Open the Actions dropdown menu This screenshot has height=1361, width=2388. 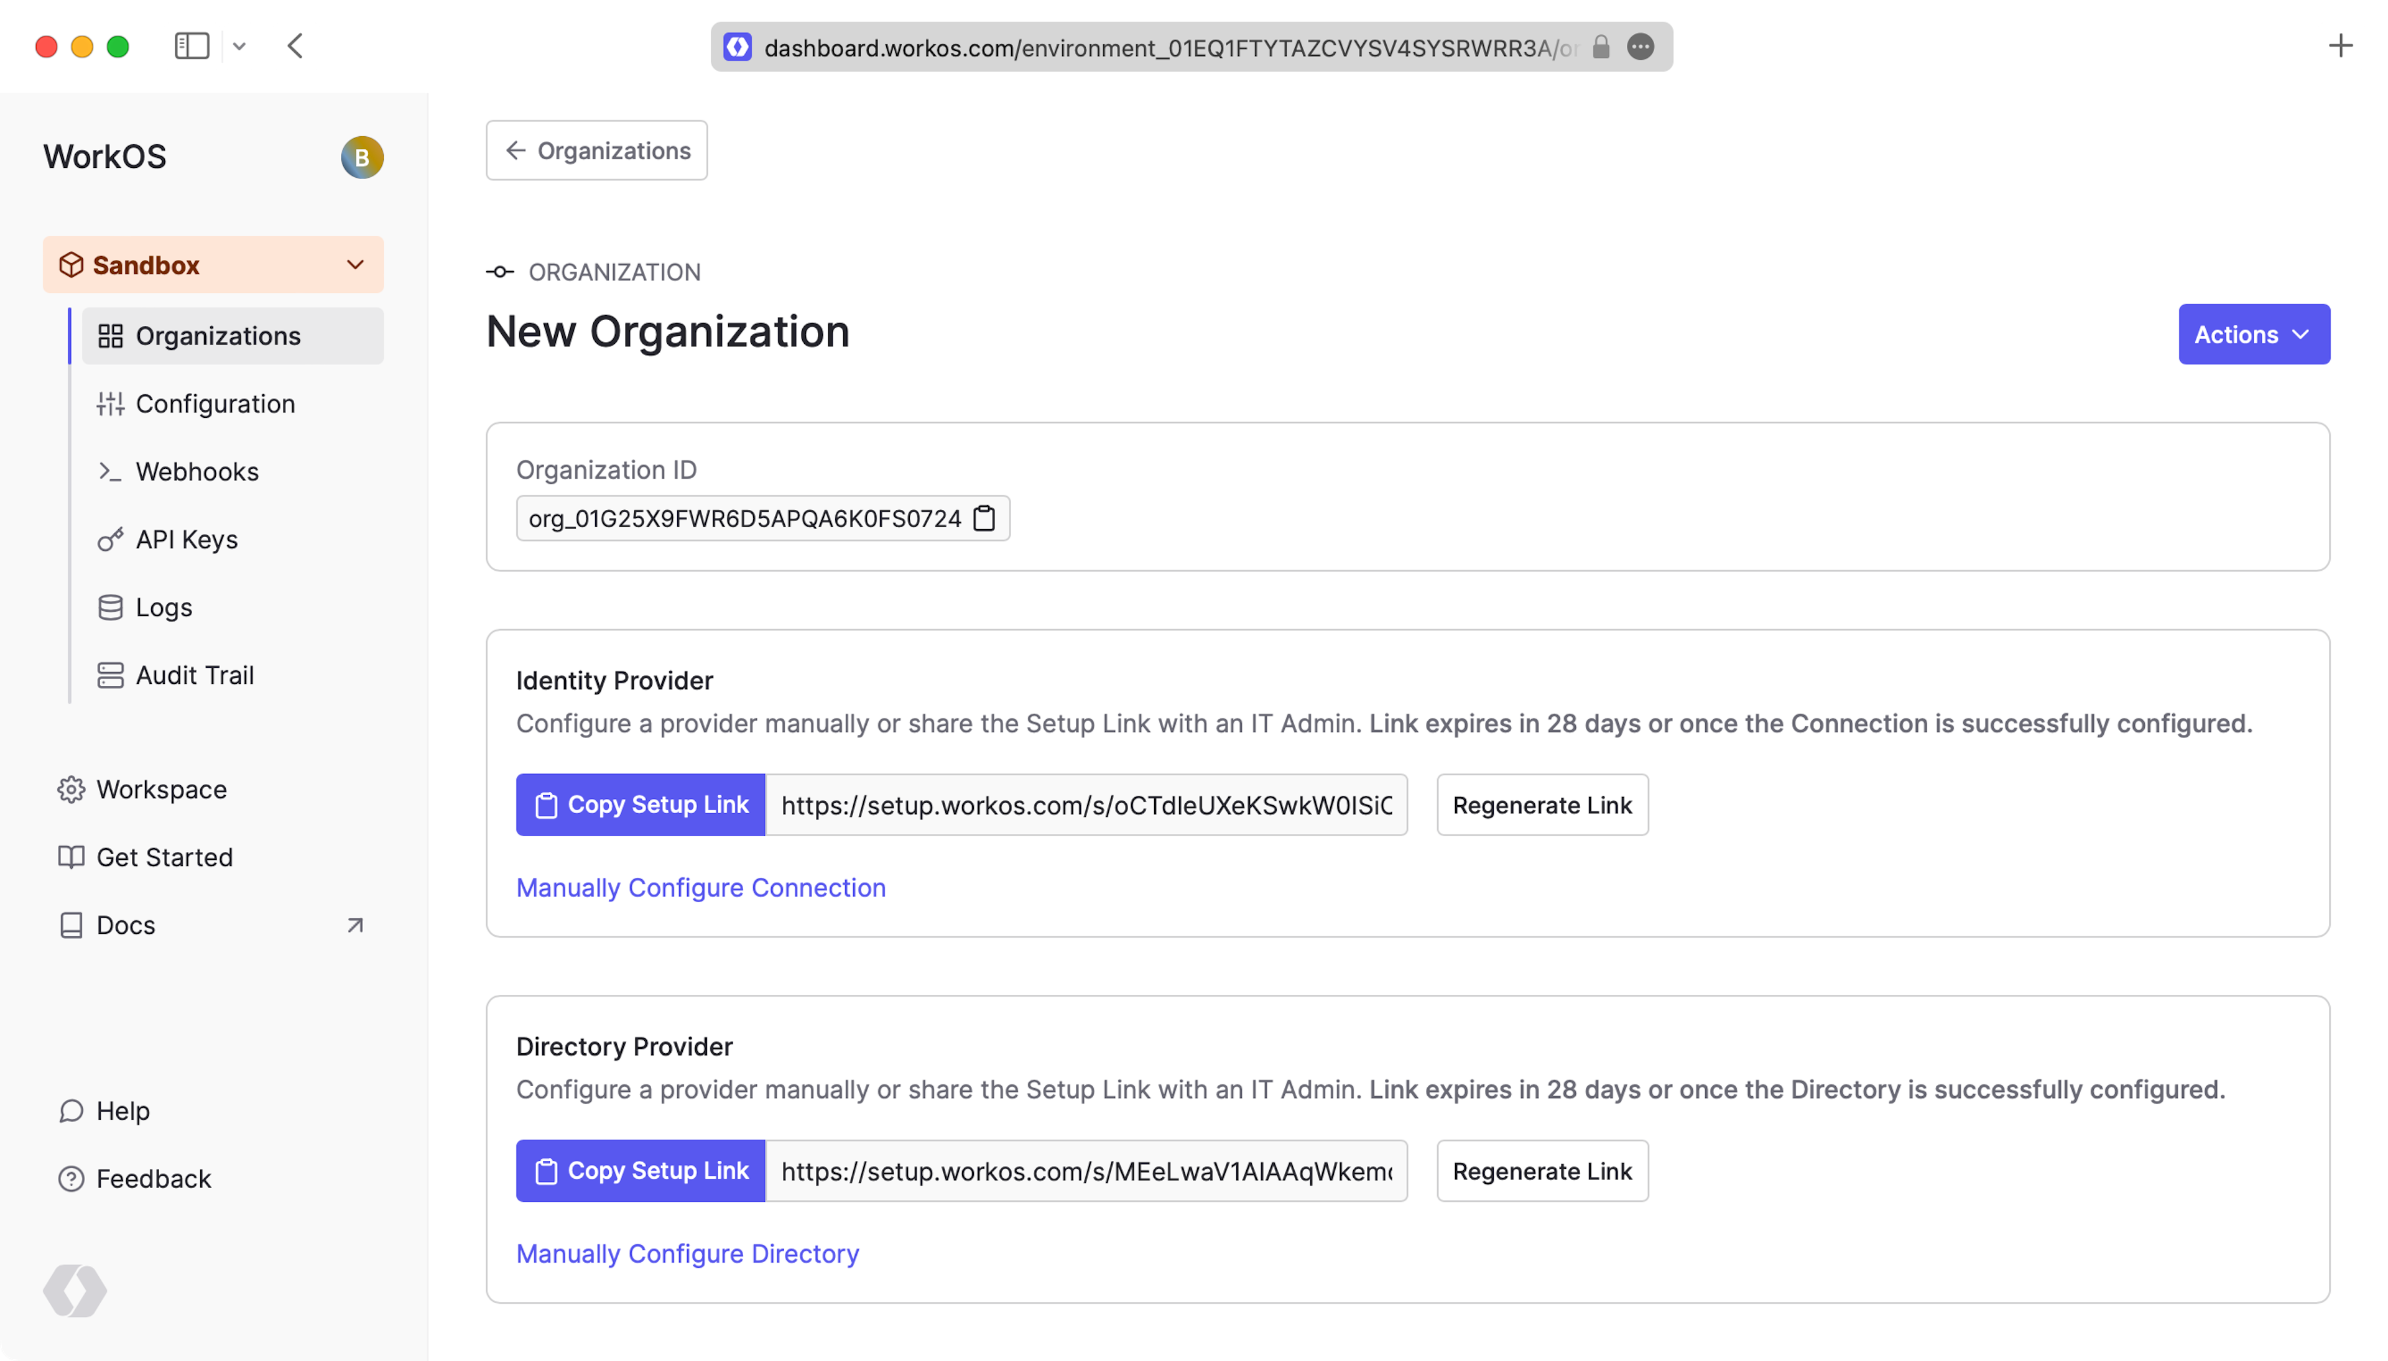(2254, 334)
